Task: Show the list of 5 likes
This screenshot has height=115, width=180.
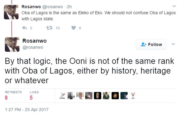Action: (x=34, y=95)
